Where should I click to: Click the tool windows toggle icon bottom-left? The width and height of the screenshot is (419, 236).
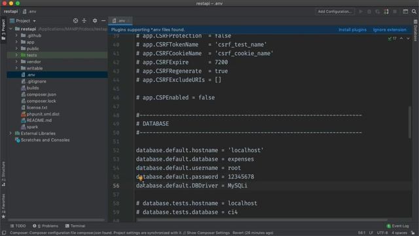[x=4, y=233]
